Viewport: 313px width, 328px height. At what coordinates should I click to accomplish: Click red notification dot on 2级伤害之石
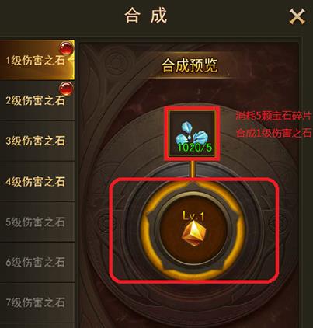pos(66,89)
